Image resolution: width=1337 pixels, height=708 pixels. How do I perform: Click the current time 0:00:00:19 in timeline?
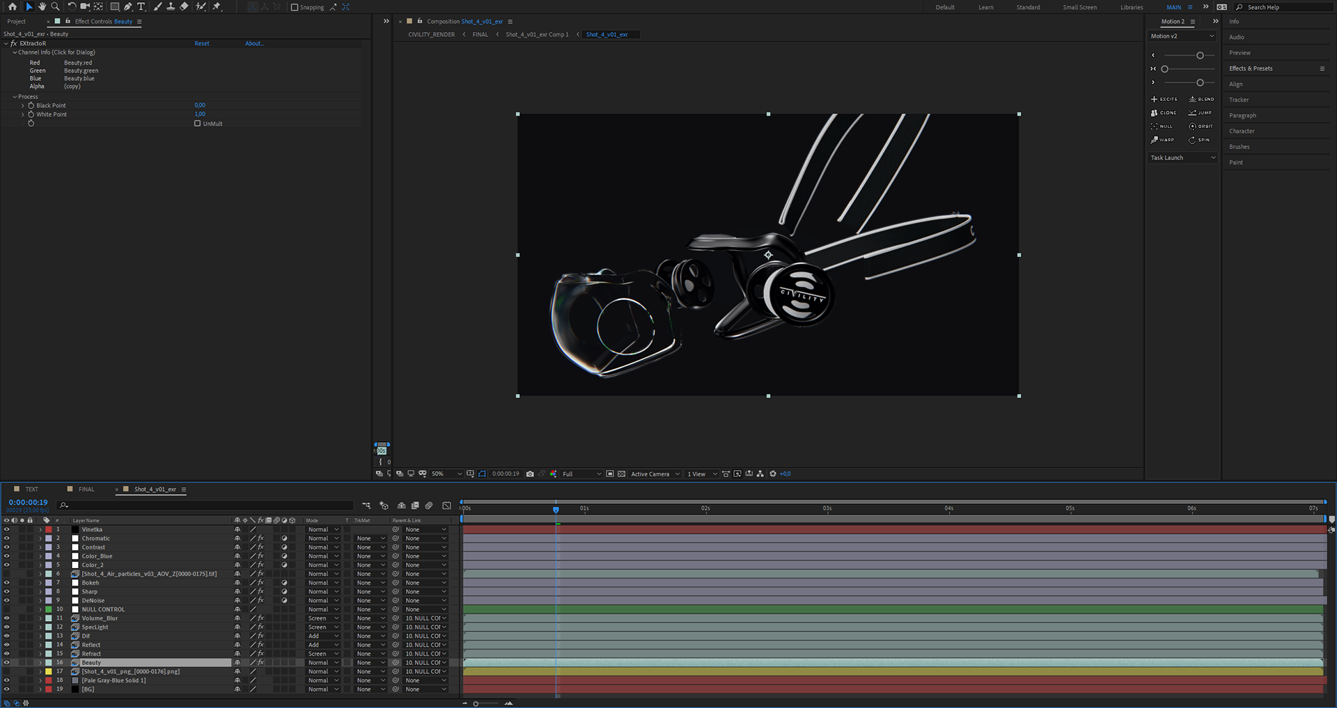[29, 503]
